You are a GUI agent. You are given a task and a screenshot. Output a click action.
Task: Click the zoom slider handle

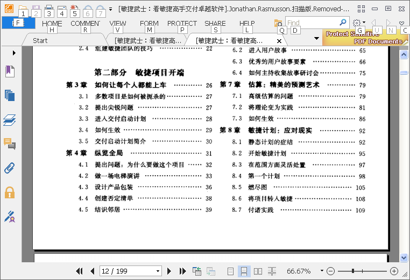(x=354, y=271)
